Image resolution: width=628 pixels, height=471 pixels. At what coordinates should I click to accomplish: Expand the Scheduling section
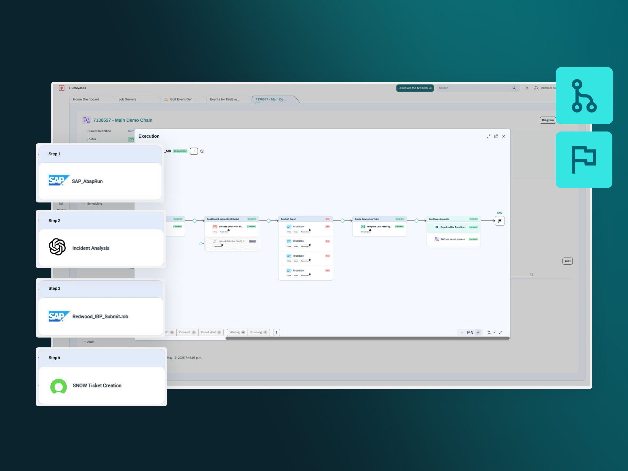tap(93, 203)
